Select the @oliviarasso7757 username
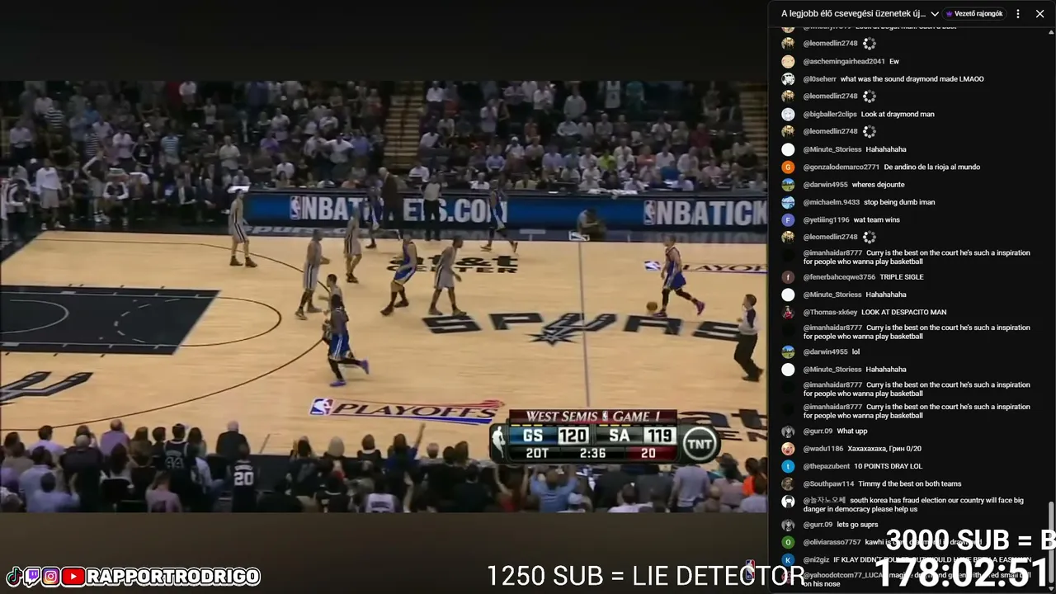This screenshot has width=1056, height=594. [832, 542]
